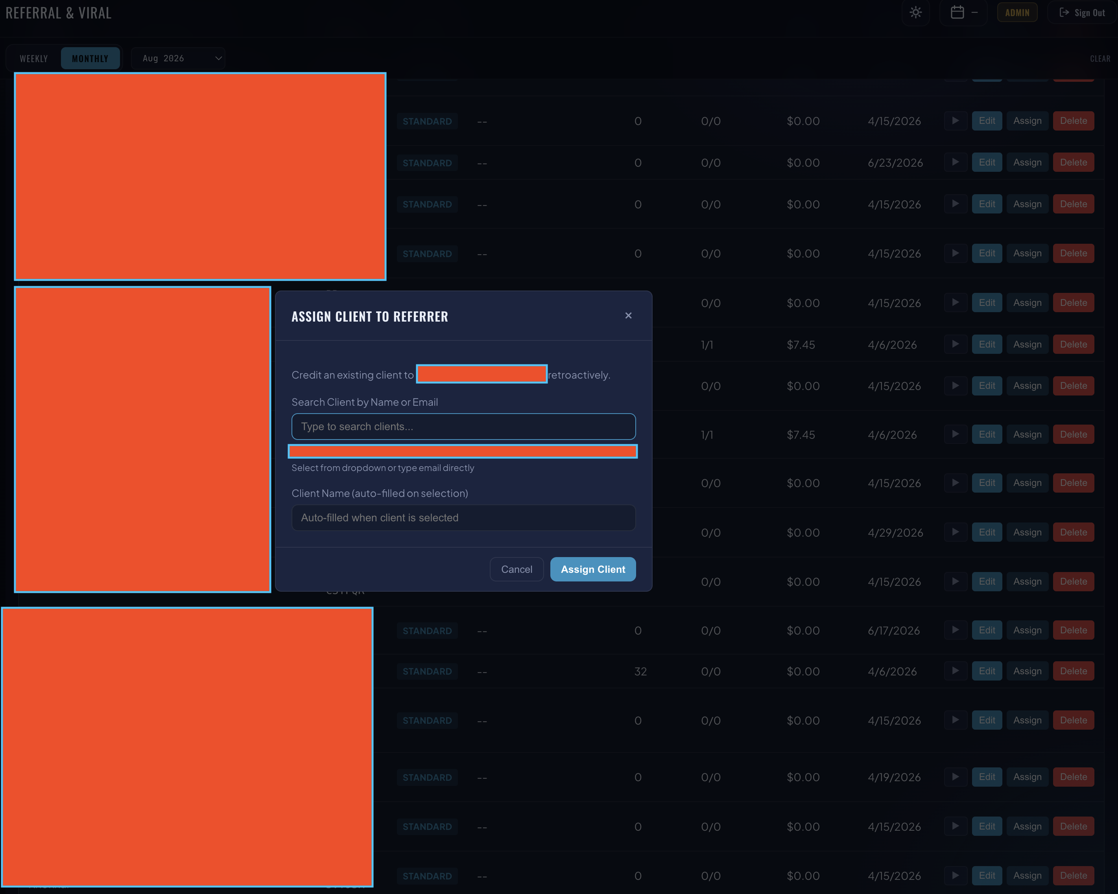The image size is (1118, 894).
Task: Click the CLEAR filter link
Action: [1100, 59]
